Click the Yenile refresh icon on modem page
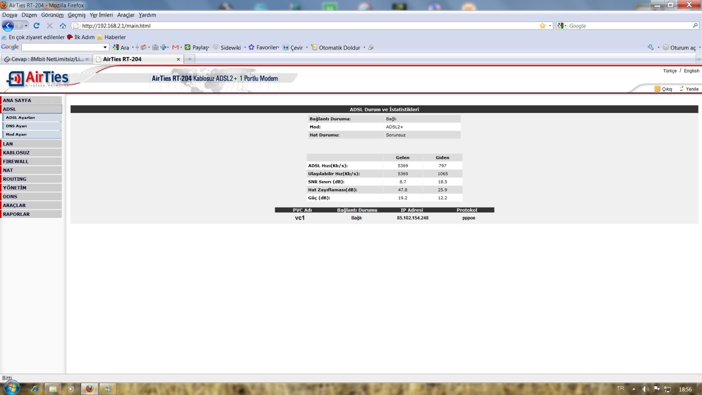 (682, 89)
